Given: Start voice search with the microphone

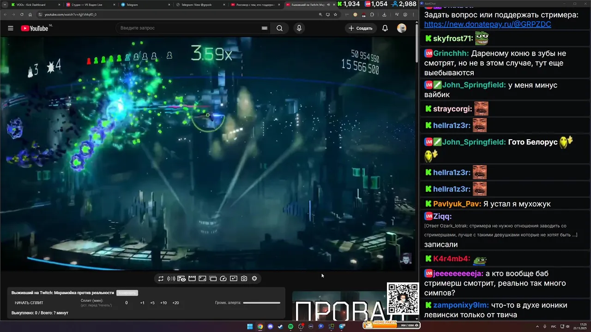Looking at the screenshot, I should coord(299,28).
